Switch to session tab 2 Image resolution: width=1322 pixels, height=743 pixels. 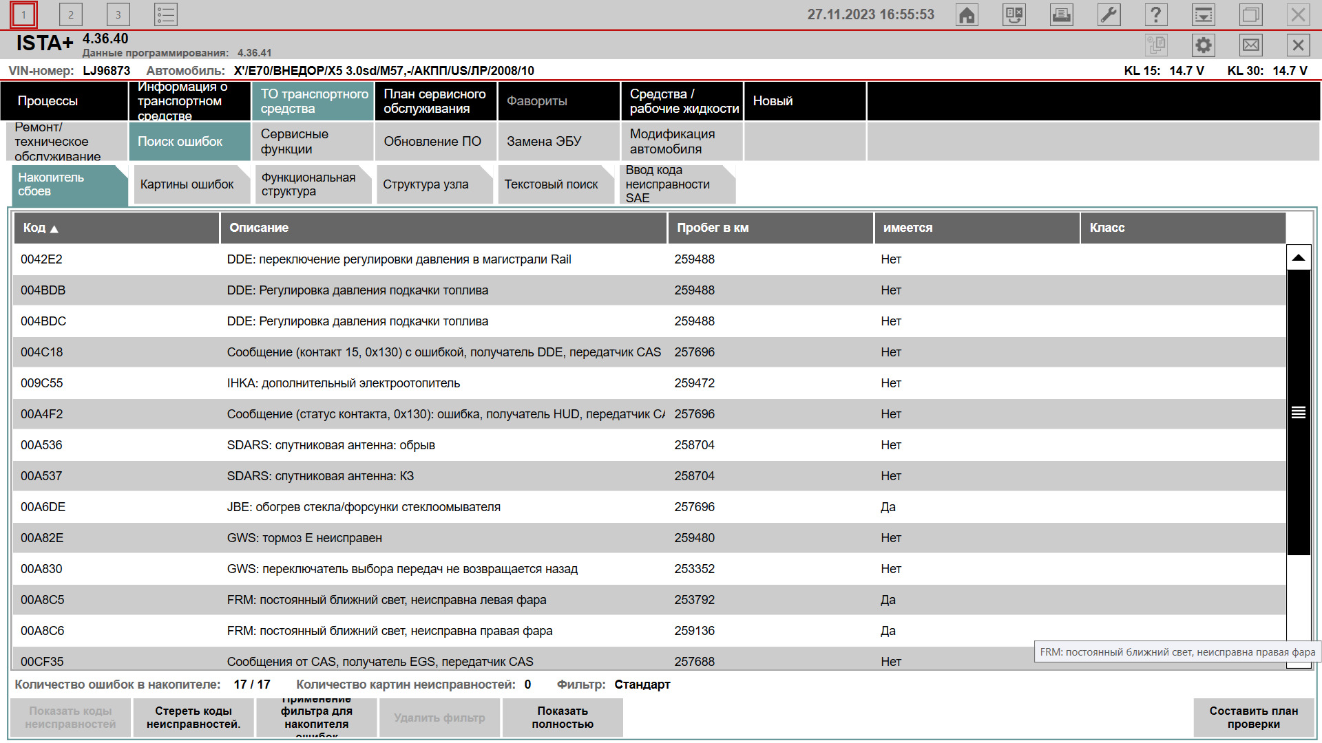(70, 14)
